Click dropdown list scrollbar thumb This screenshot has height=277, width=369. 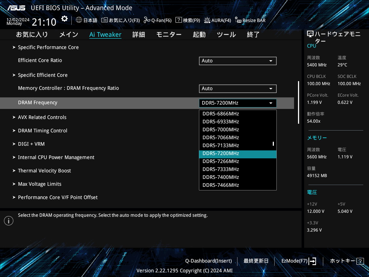click(273, 144)
